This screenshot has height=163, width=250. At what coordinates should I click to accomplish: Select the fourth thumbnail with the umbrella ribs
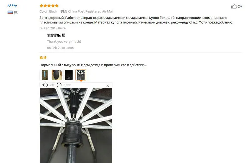point(81,75)
